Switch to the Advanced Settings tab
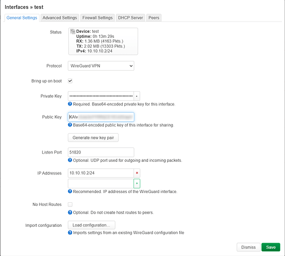The width and height of the screenshot is (285, 256). tap(60, 18)
